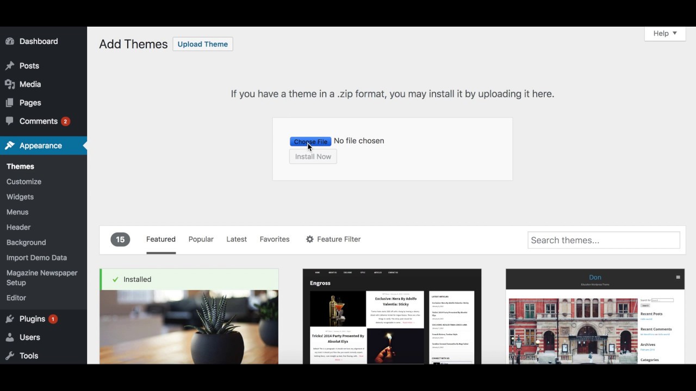Click the Search themes input field
Screen dimensions: 696x391
tap(604, 240)
